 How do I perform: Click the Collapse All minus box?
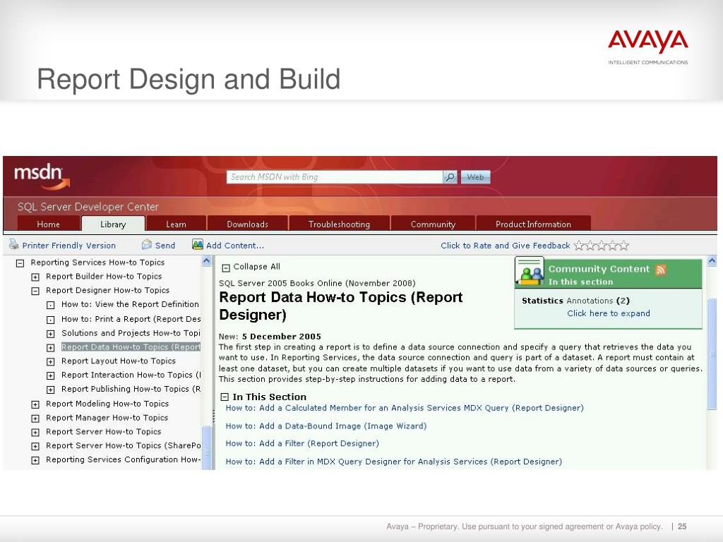click(x=225, y=267)
